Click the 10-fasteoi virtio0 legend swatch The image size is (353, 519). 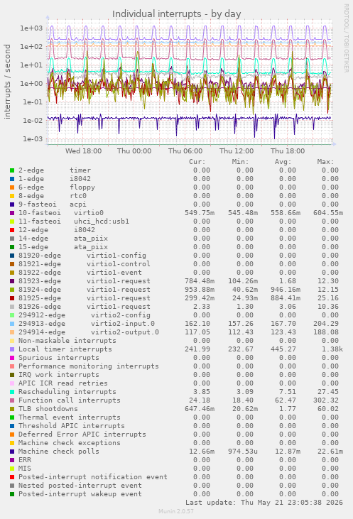[x=12, y=213]
